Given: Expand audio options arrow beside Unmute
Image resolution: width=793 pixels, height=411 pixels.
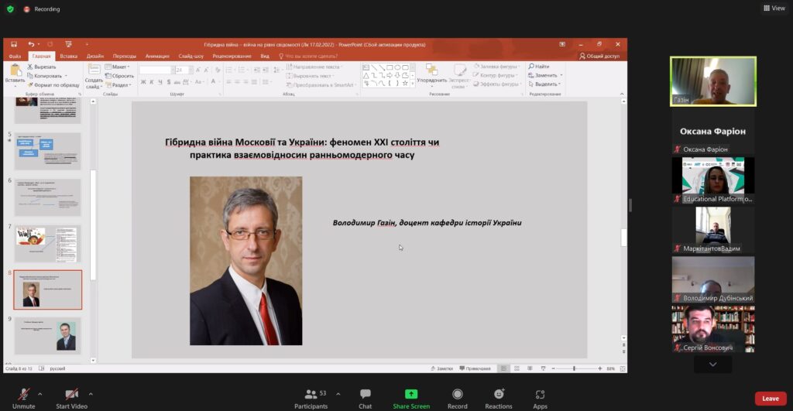Looking at the screenshot, I should [43, 393].
